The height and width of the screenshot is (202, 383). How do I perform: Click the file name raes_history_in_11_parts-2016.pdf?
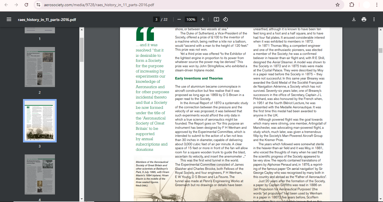(x=47, y=20)
